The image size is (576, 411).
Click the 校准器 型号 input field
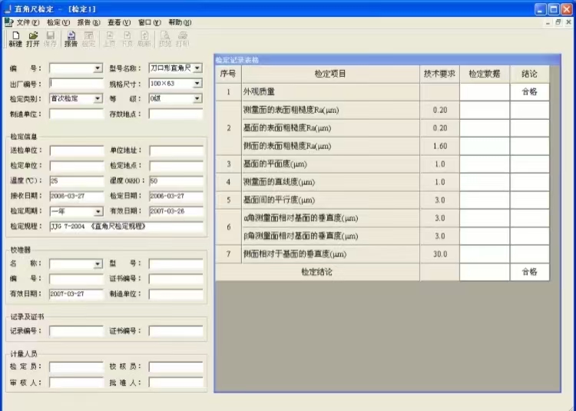click(x=176, y=264)
